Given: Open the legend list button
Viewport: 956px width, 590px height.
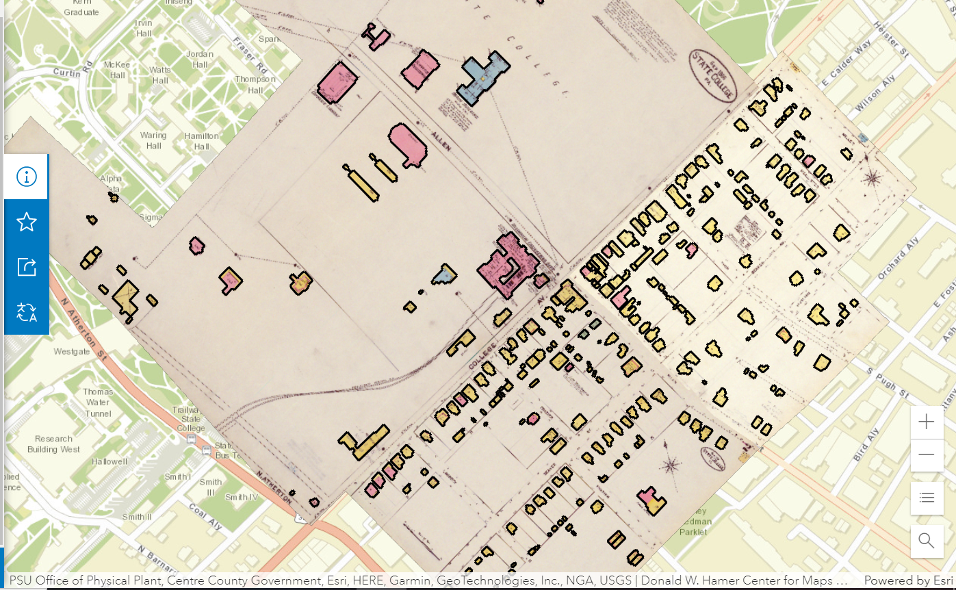Looking at the screenshot, I should pyautogui.click(x=927, y=498).
